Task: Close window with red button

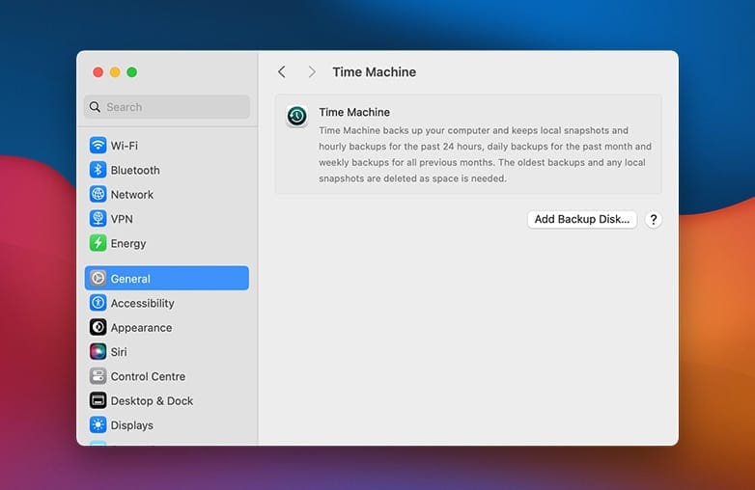Action: 98,72
